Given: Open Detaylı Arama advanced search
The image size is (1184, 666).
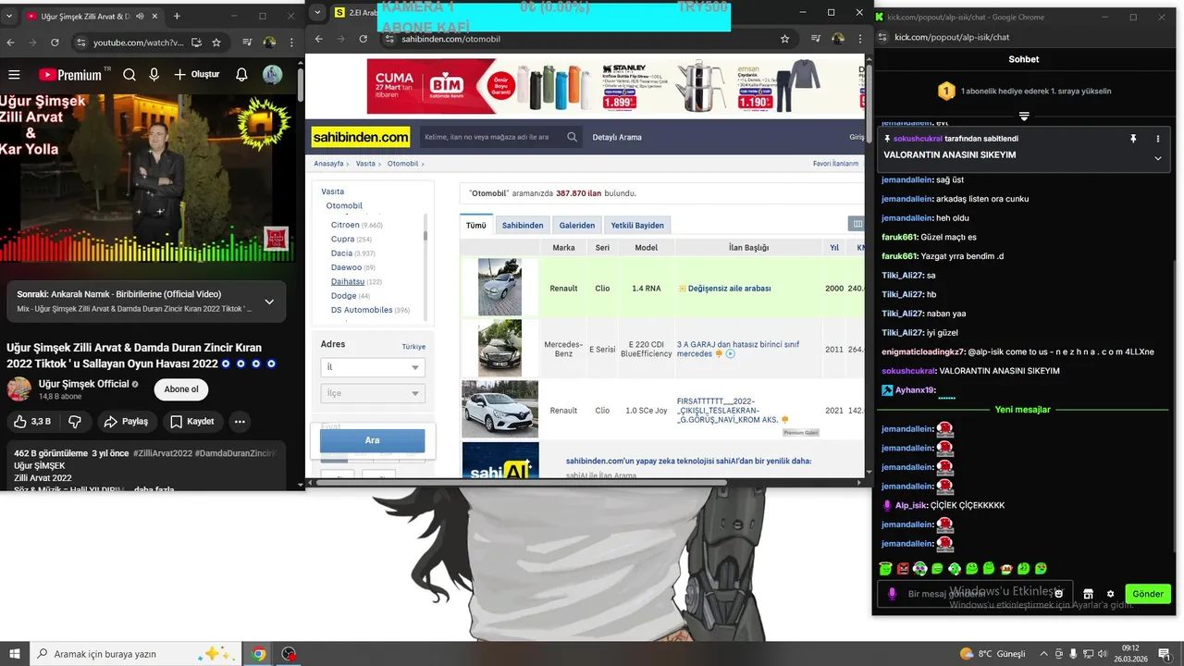Looking at the screenshot, I should point(617,137).
